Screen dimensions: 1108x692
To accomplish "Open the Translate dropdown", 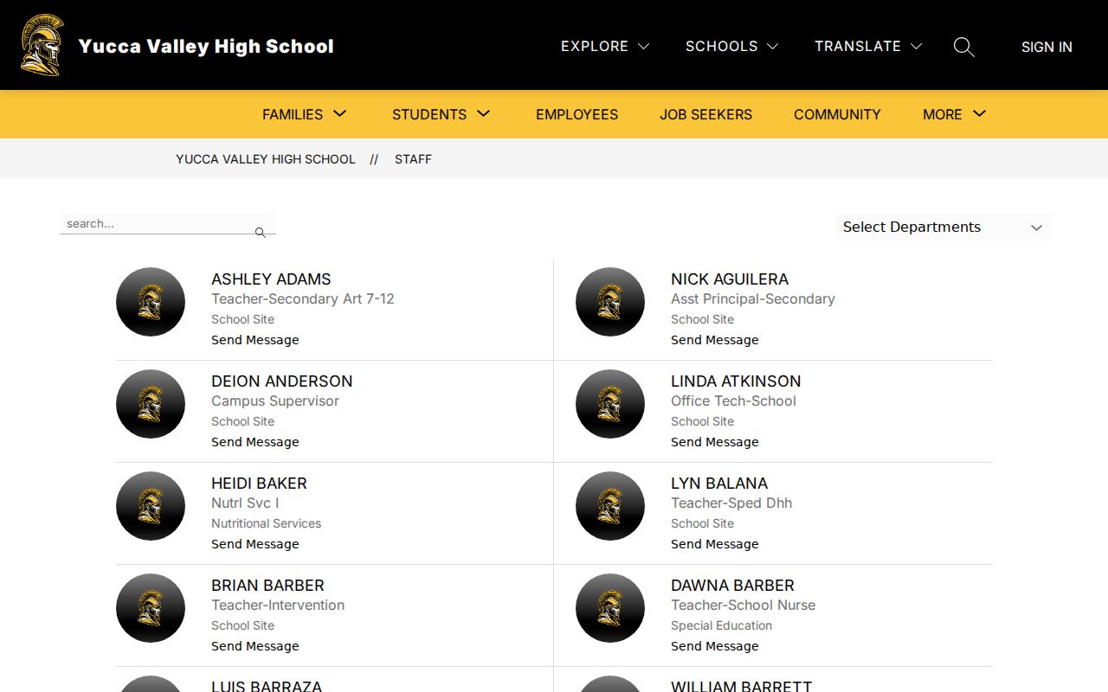I will (x=868, y=46).
